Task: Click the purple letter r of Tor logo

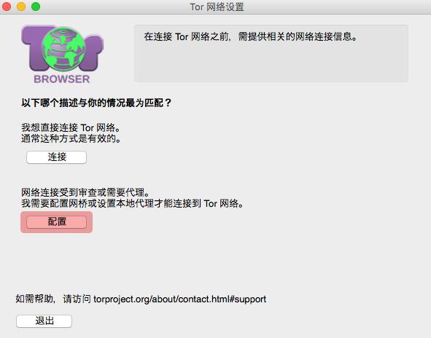Action: click(x=93, y=52)
